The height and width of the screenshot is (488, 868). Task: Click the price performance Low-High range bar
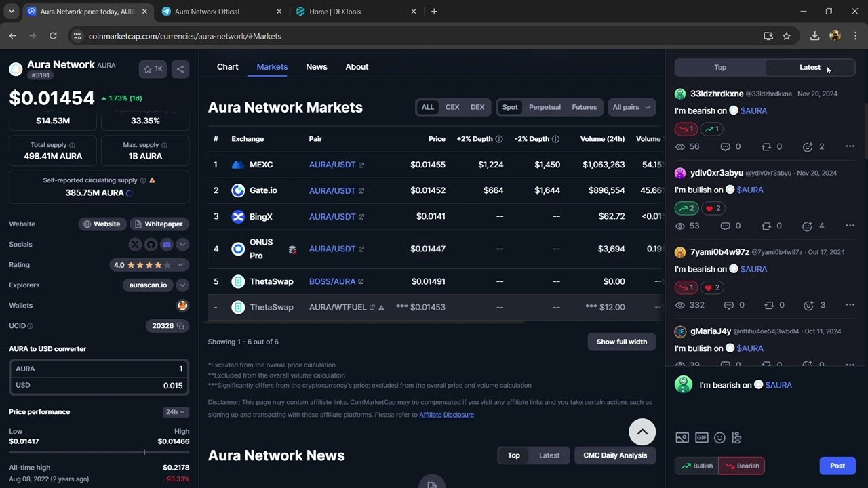coord(99,452)
